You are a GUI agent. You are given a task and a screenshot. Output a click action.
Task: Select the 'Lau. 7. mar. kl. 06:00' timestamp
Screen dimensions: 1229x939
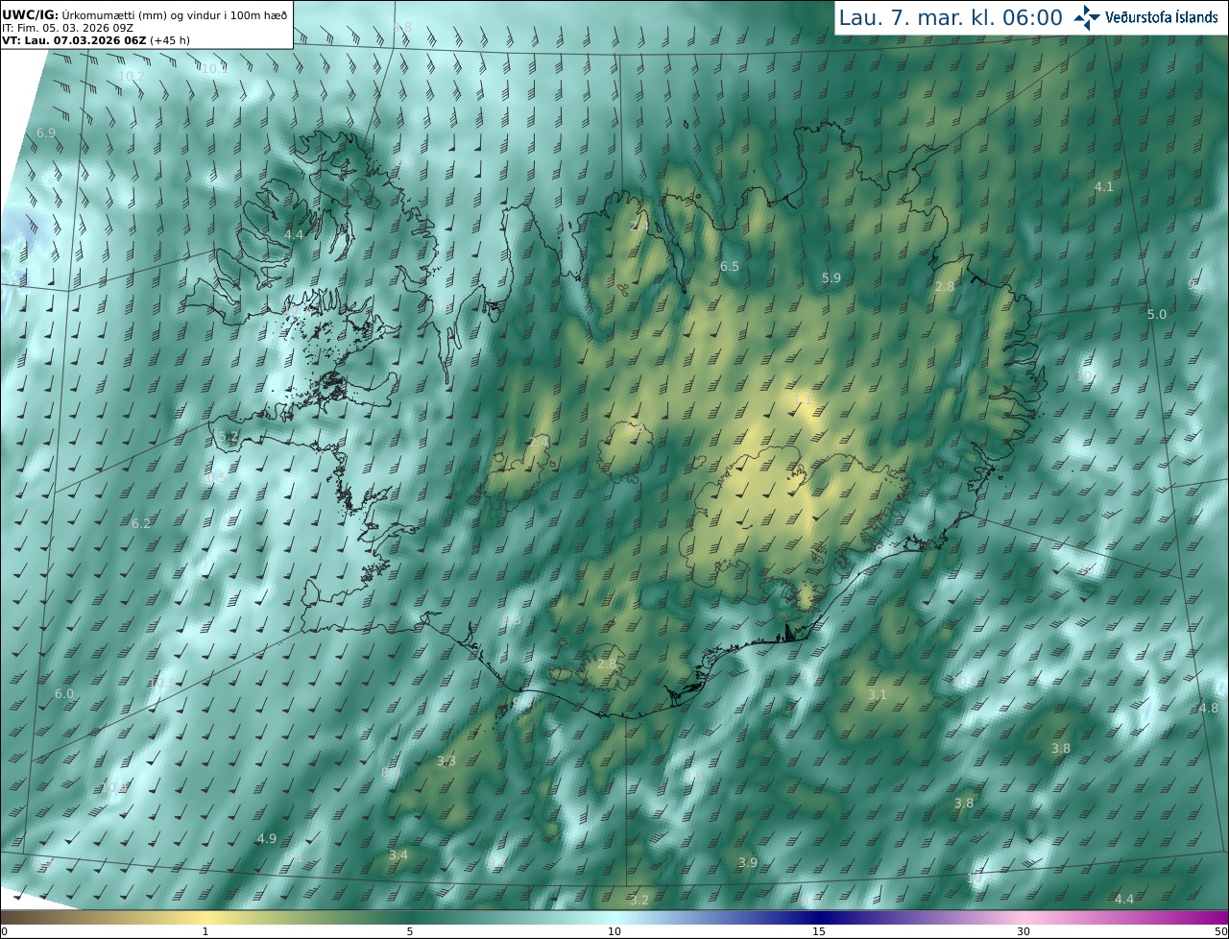click(951, 17)
